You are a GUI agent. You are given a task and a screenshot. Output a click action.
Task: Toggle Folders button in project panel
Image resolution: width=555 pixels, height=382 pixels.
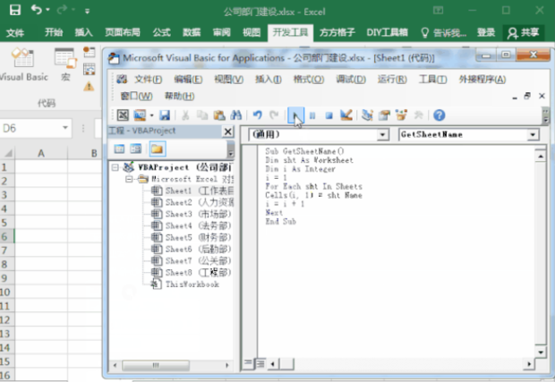click(x=158, y=149)
